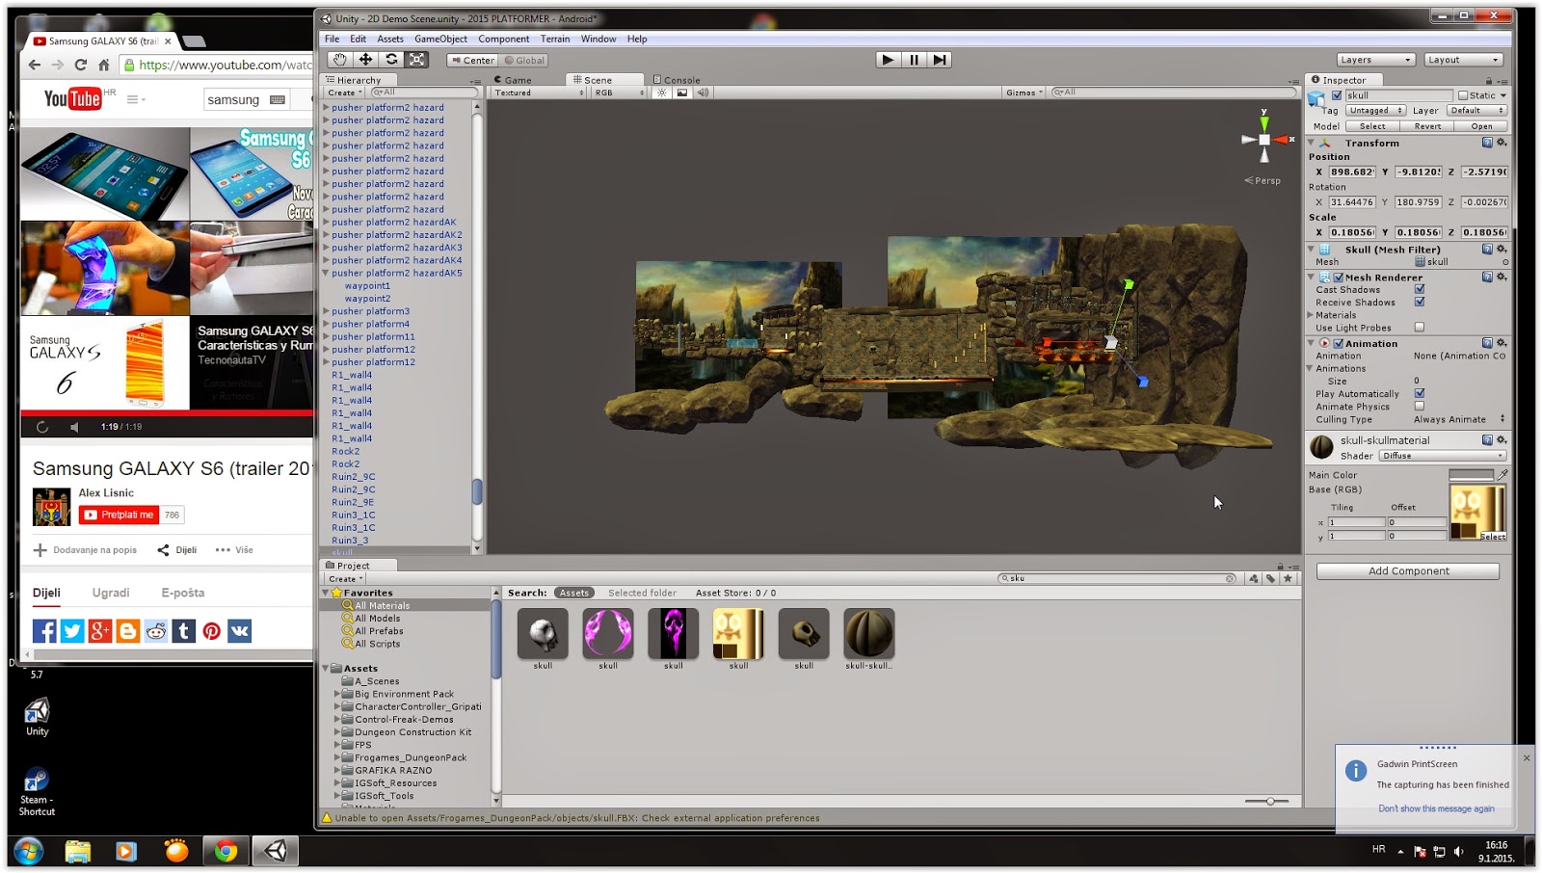Toggle the skull object active checkbox

1338,95
